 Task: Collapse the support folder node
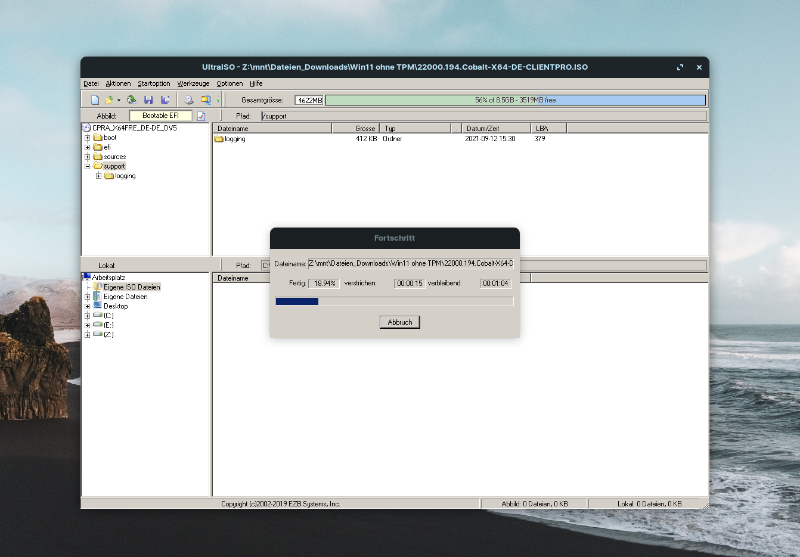coord(87,166)
